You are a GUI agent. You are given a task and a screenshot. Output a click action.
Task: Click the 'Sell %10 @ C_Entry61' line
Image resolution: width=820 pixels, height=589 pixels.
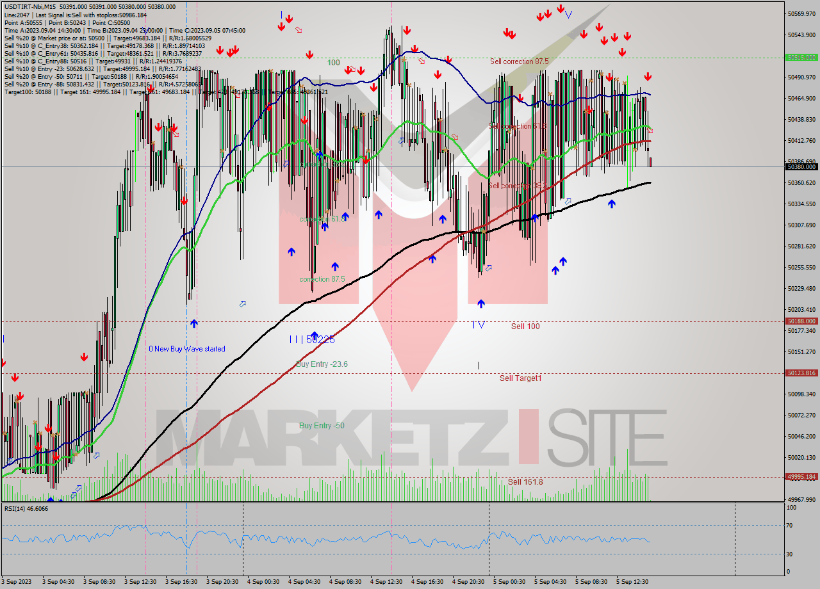click(104, 53)
